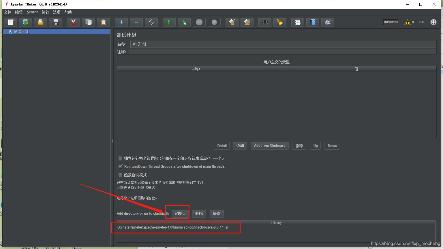Move variable Down button

(332, 146)
